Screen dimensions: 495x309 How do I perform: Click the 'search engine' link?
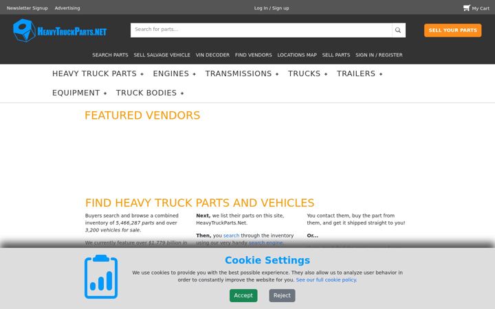266,243
